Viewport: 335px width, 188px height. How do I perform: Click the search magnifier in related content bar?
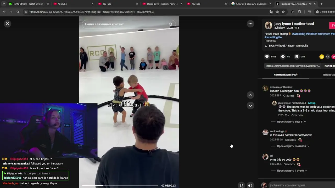(171, 24)
